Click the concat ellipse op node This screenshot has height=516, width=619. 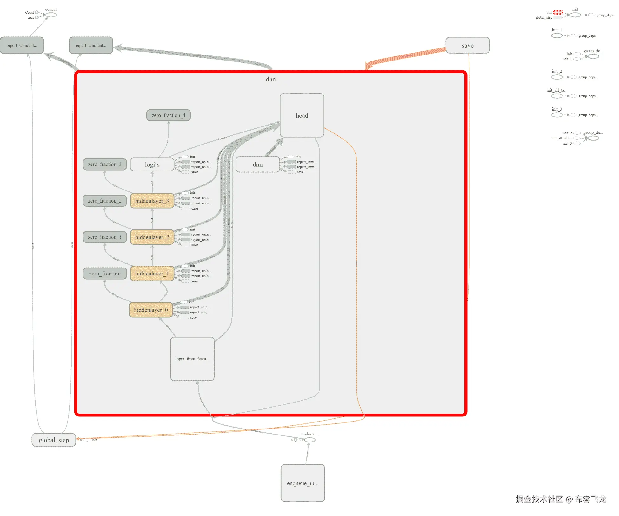pyautogui.click(x=51, y=15)
